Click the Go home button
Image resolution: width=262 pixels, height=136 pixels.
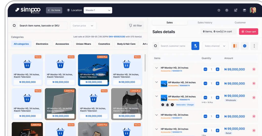click(x=54, y=10)
